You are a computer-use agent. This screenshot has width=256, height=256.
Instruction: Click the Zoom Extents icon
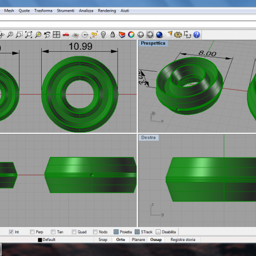pyautogui.click(x=29, y=35)
